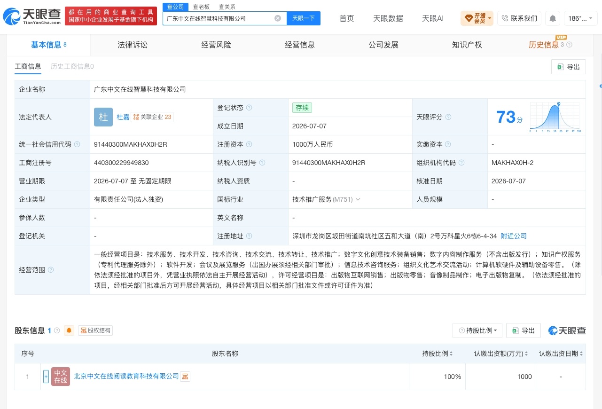Click 1000万人民币 registered capital value
Image resolution: width=602 pixels, height=409 pixels.
pos(313,144)
